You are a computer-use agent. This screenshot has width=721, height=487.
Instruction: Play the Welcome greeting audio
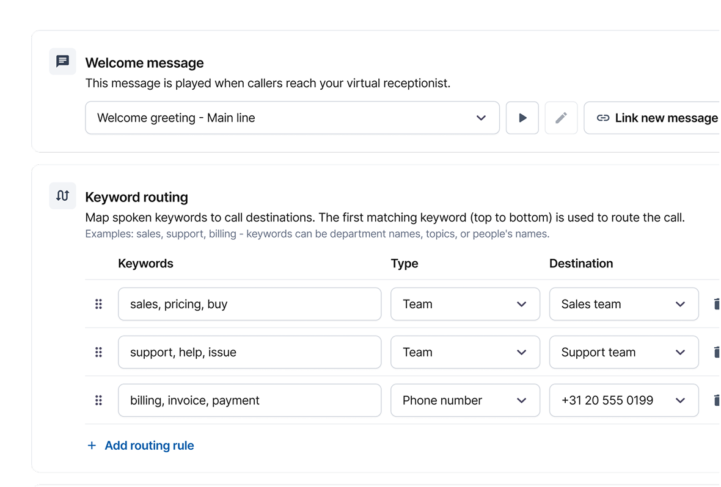(522, 118)
